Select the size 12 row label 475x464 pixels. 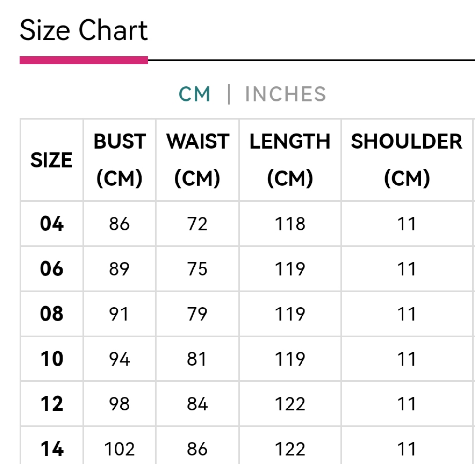tap(51, 404)
